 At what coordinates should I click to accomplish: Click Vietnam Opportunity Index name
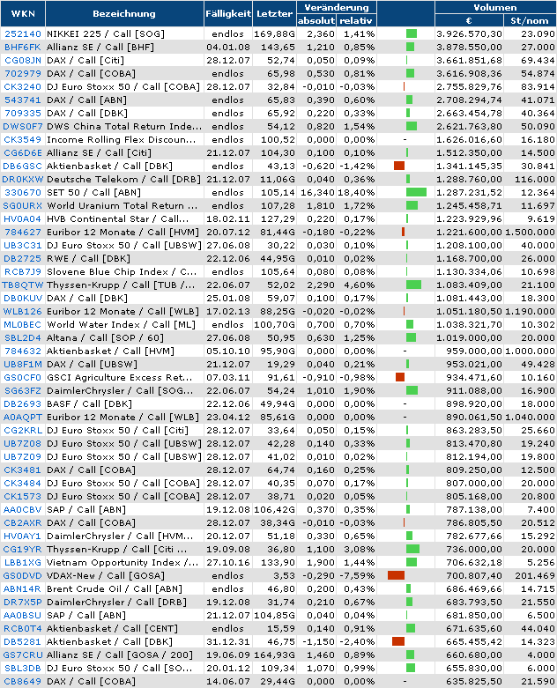(123, 562)
